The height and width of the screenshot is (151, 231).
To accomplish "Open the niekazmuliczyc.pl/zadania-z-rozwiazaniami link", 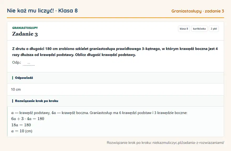I will pos(188,143).
